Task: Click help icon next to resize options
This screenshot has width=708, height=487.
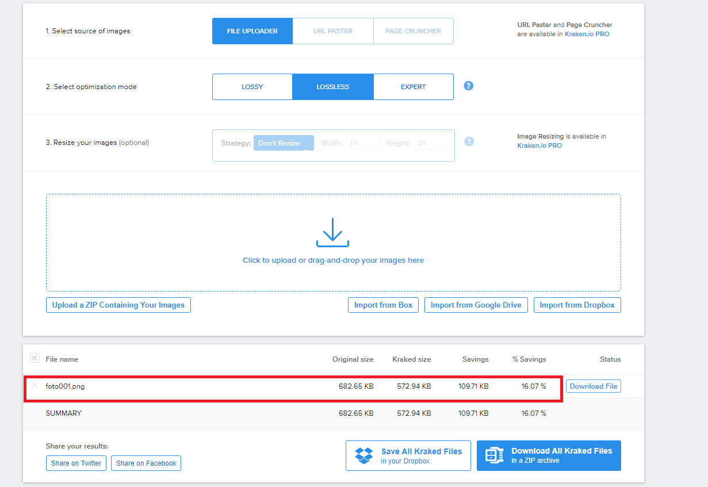Action: tap(469, 141)
